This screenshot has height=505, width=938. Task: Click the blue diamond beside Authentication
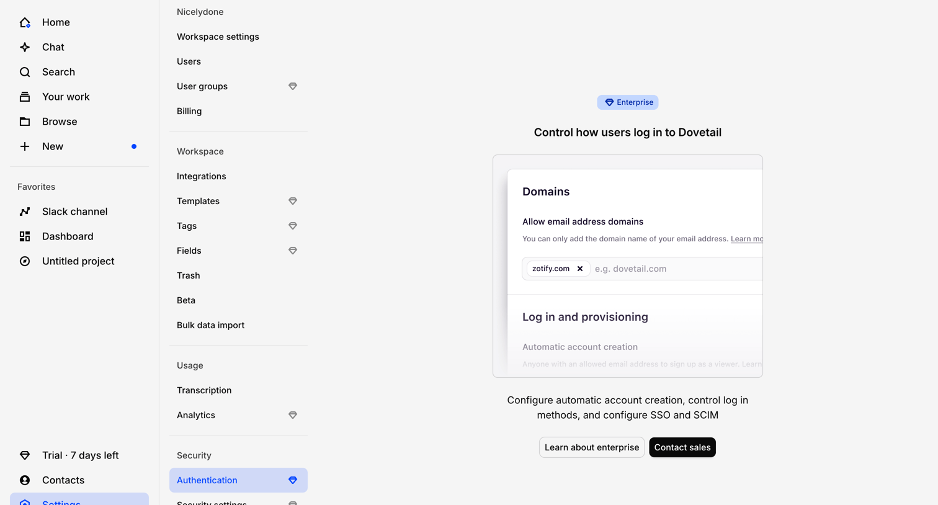pyautogui.click(x=293, y=480)
